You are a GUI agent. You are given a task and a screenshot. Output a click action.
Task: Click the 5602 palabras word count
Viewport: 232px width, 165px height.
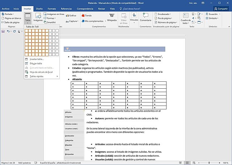[25, 163]
